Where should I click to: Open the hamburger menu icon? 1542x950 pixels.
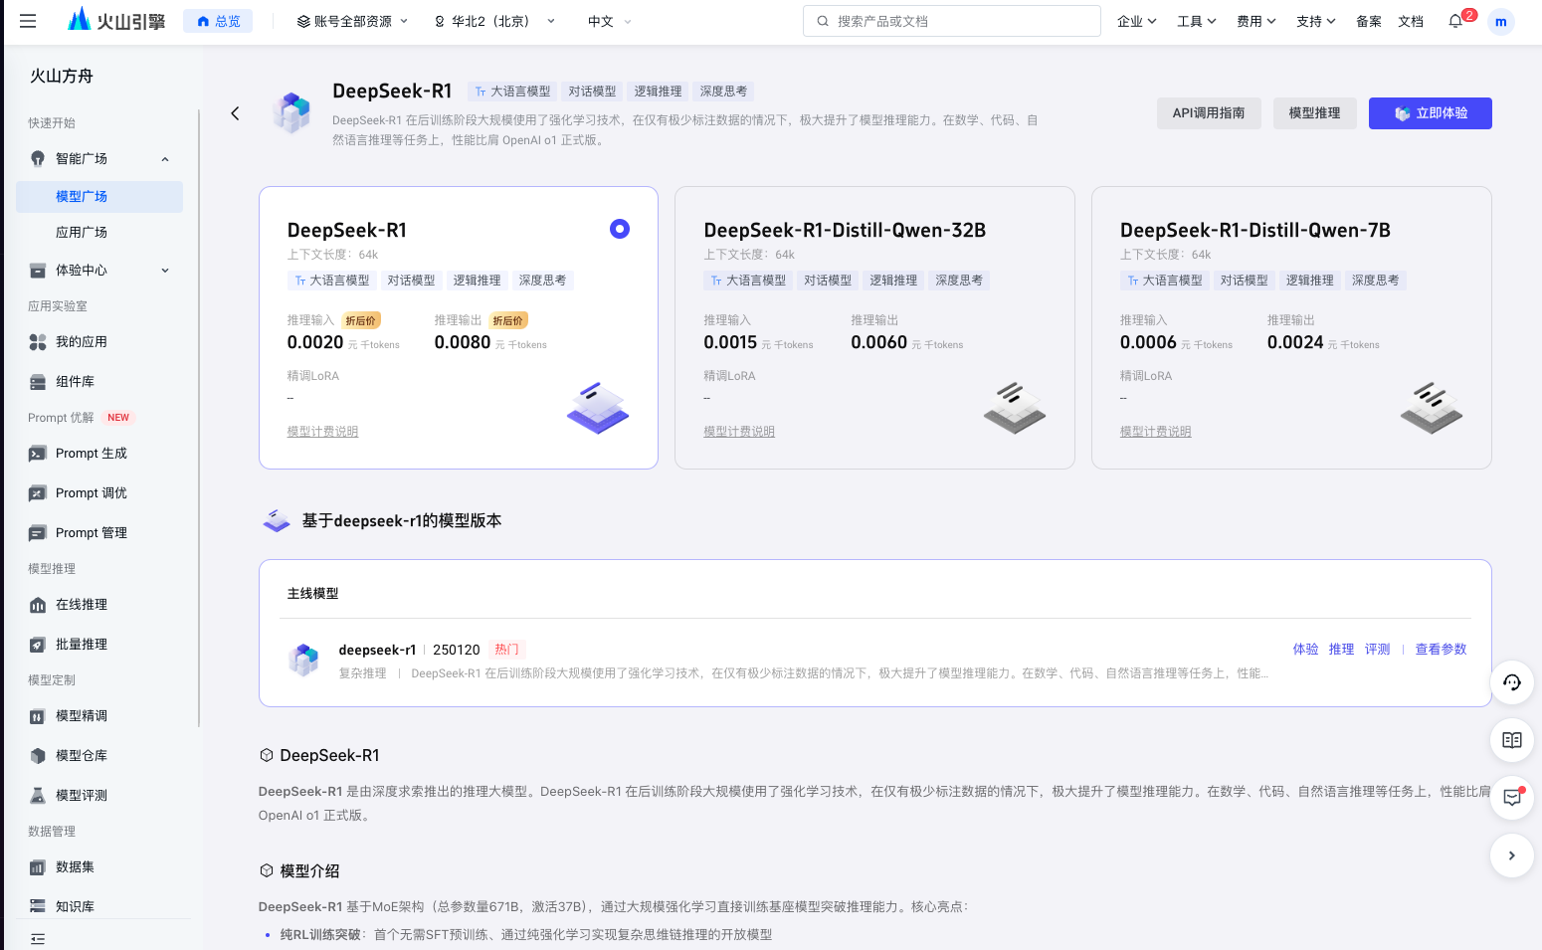28,21
